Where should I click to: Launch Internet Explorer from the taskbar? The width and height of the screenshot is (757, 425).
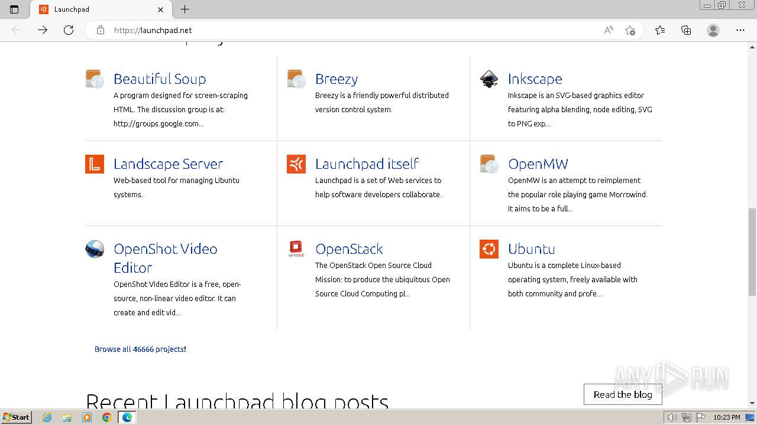pyautogui.click(x=47, y=417)
